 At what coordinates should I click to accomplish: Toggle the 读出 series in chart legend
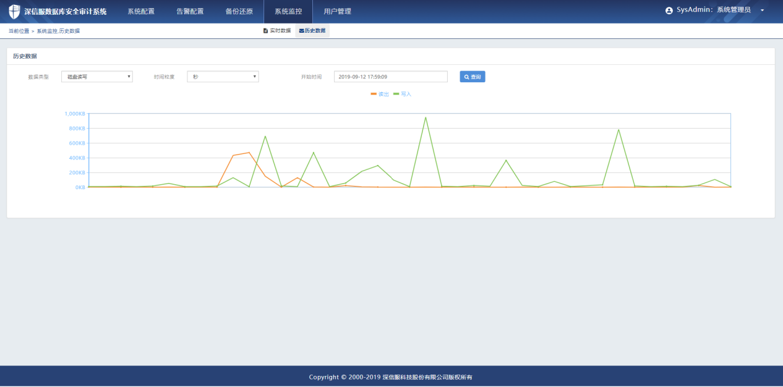point(380,94)
